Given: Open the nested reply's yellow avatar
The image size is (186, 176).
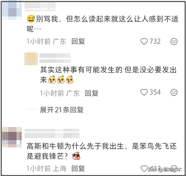Looking at the screenshot, I should tap(31, 59).
